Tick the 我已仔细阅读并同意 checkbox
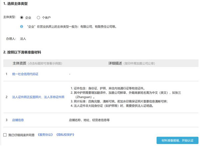 click(5, 135)
